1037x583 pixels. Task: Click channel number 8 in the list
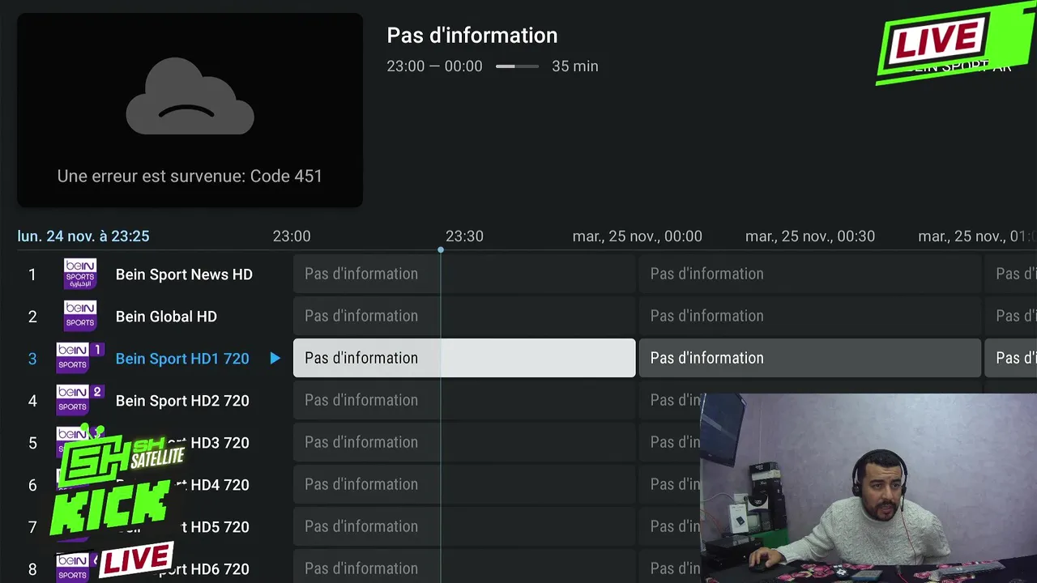pyautogui.click(x=32, y=569)
